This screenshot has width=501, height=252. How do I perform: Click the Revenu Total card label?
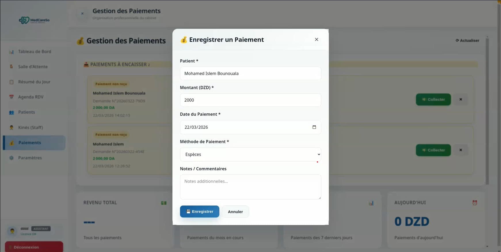(x=100, y=202)
